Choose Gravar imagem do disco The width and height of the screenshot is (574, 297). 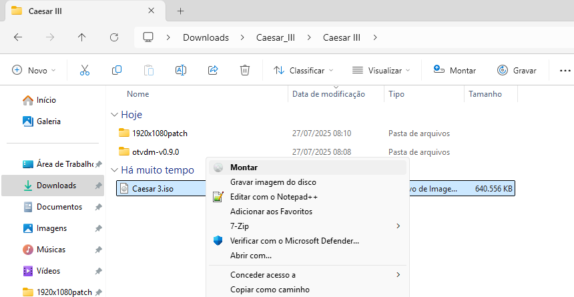click(308, 182)
